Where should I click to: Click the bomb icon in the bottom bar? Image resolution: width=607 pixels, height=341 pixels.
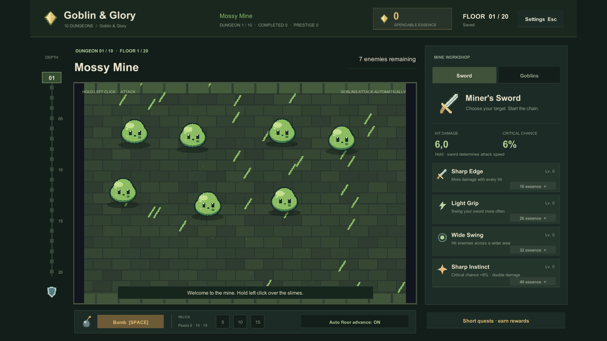pyautogui.click(x=87, y=322)
